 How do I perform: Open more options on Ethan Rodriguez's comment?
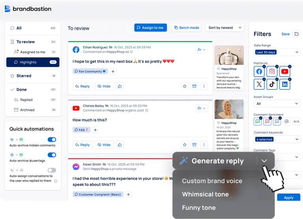click(204, 86)
